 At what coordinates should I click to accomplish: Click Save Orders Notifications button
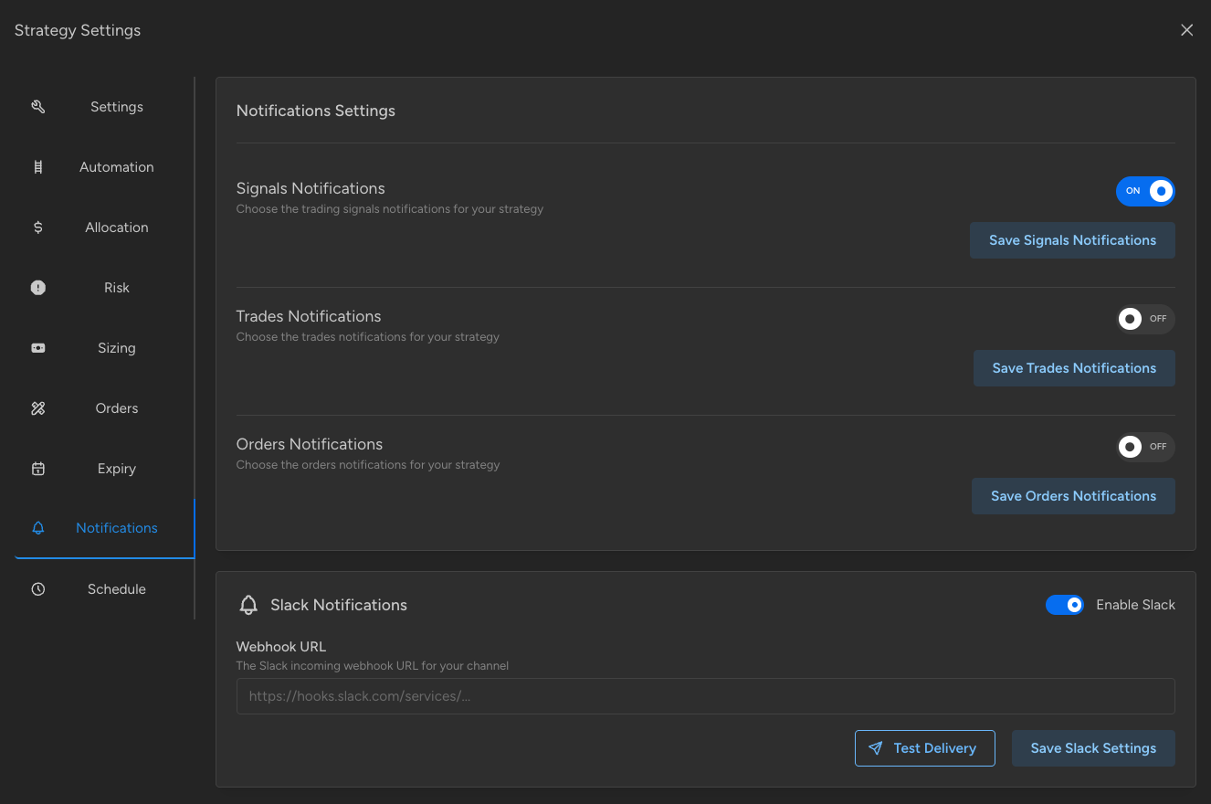(x=1073, y=496)
